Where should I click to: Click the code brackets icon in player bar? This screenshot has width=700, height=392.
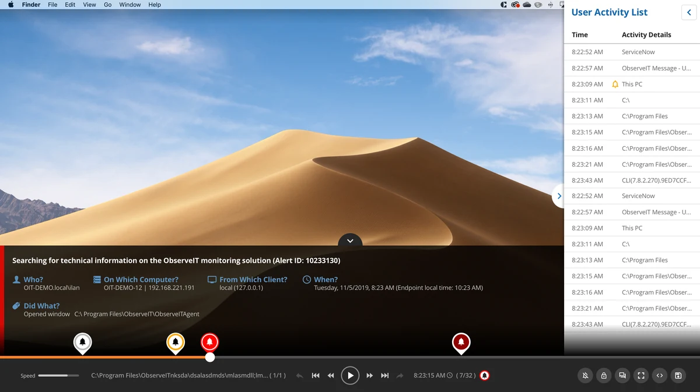pos(659,376)
